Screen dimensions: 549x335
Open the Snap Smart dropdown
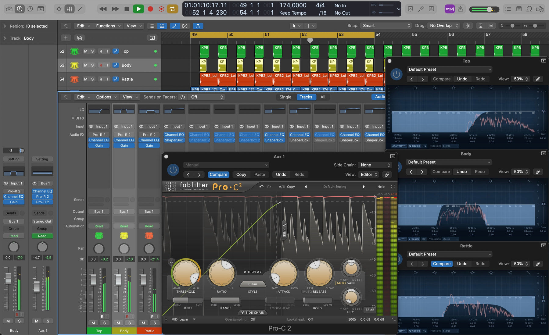pos(386,26)
